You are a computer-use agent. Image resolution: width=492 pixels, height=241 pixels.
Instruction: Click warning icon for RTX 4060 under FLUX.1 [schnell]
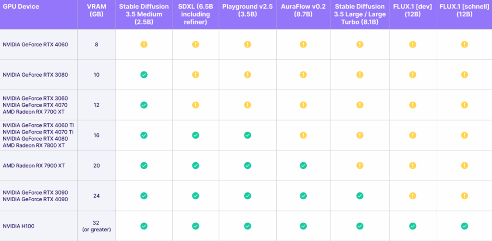[465, 45]
